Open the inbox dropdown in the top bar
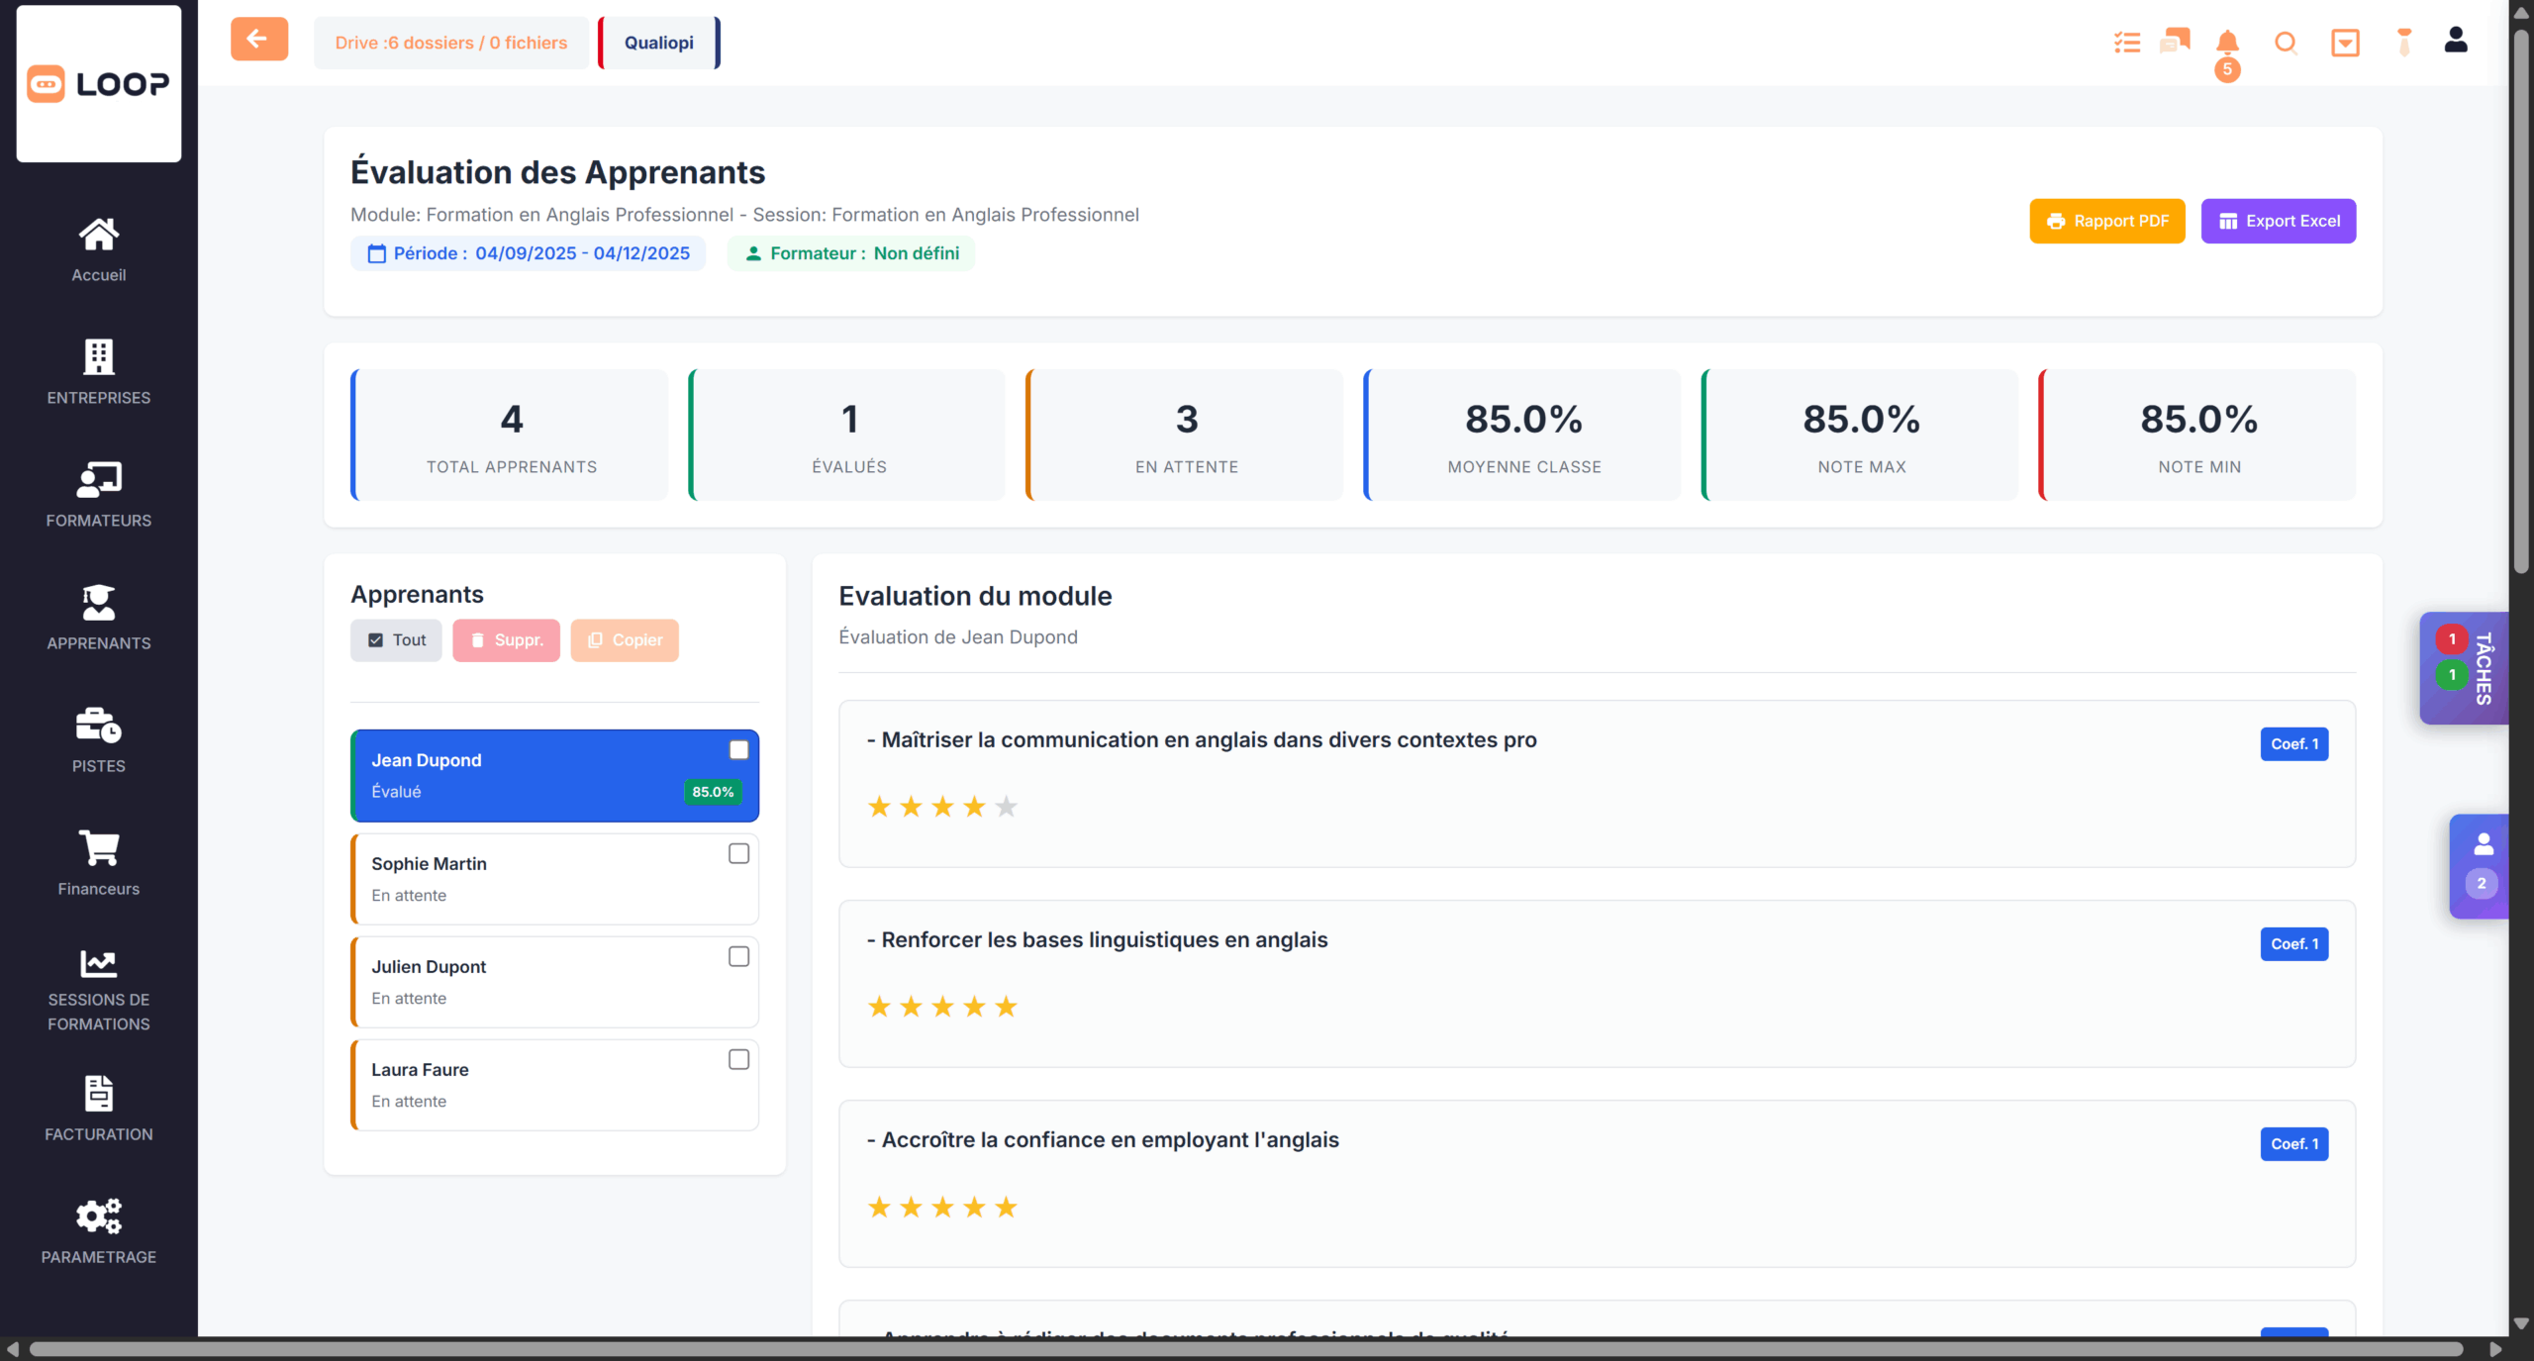The image size is (2534, 1361). (2345, 43)
